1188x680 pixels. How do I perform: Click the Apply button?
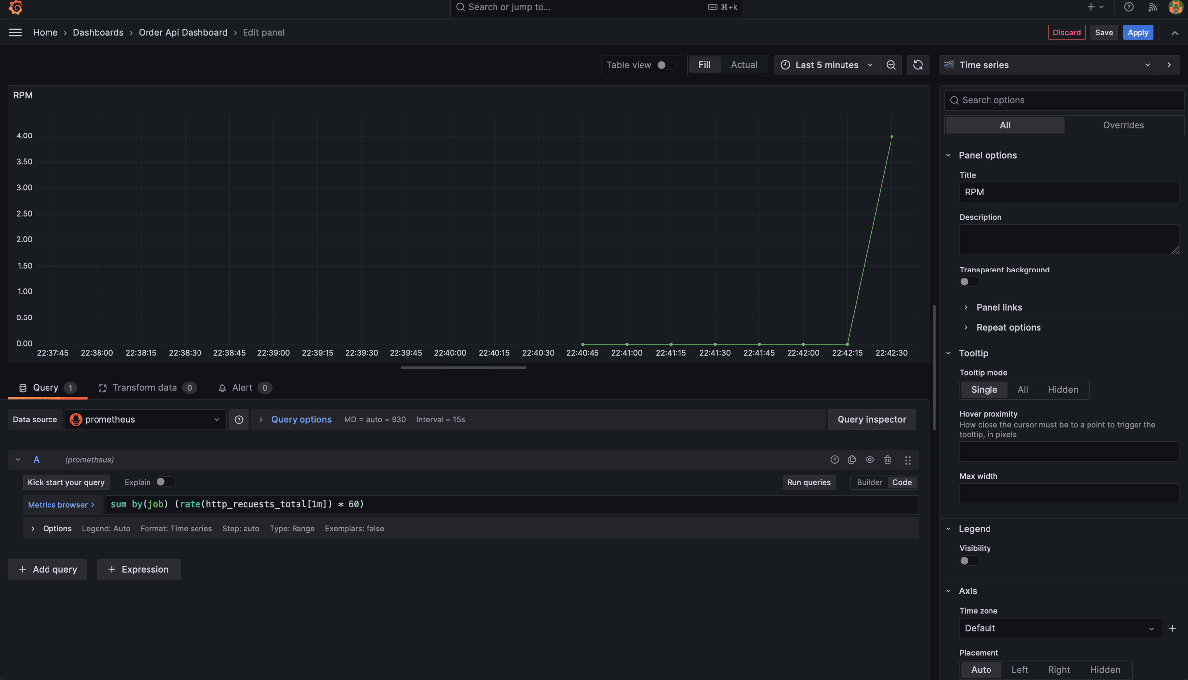pos(1138,32)
